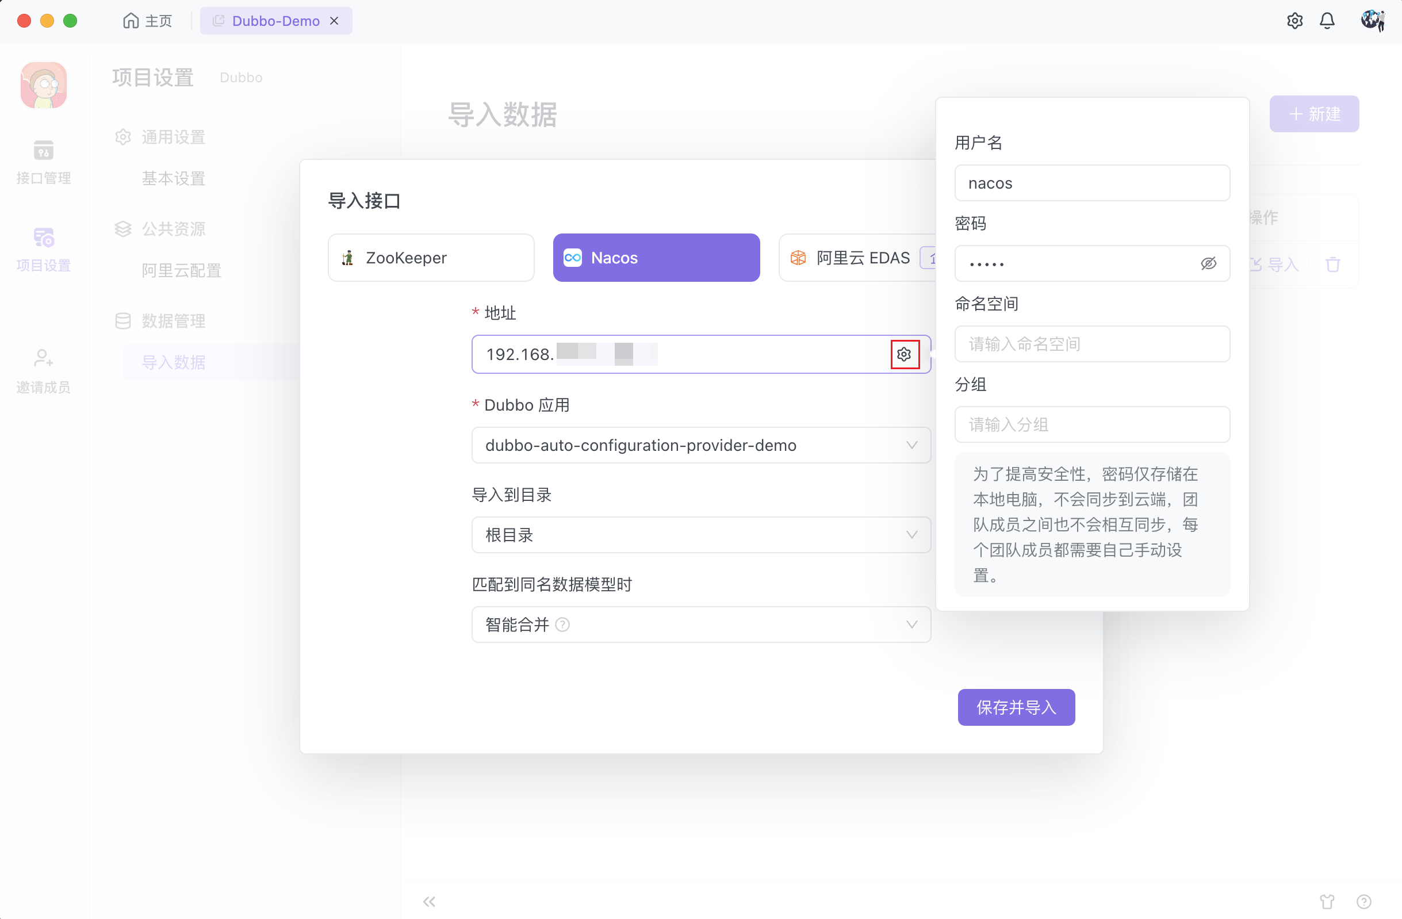Collapse sidebar with double chevron icon
This screenshot has width=1402, height=919.
(x=429, y=901)
